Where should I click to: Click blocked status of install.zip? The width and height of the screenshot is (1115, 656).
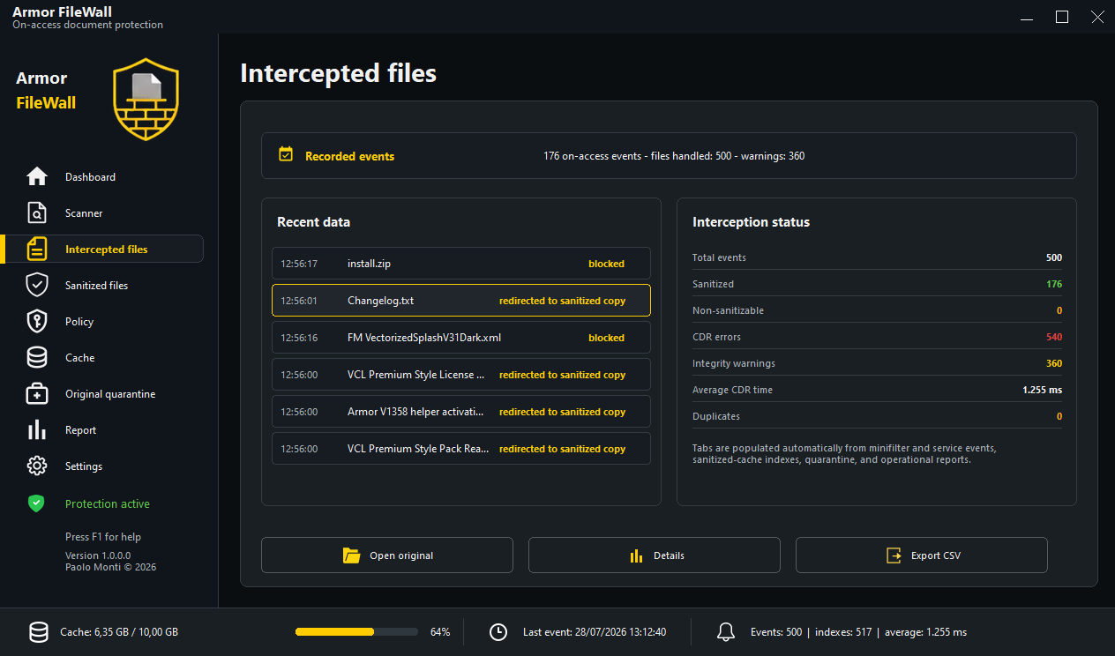606,264
